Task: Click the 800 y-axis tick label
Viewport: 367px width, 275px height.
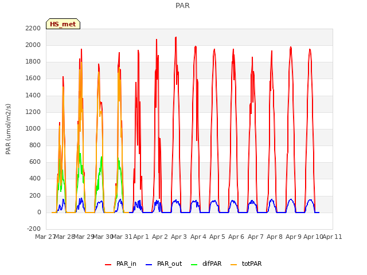Action: pyautogui.click(x=35, y=145)
